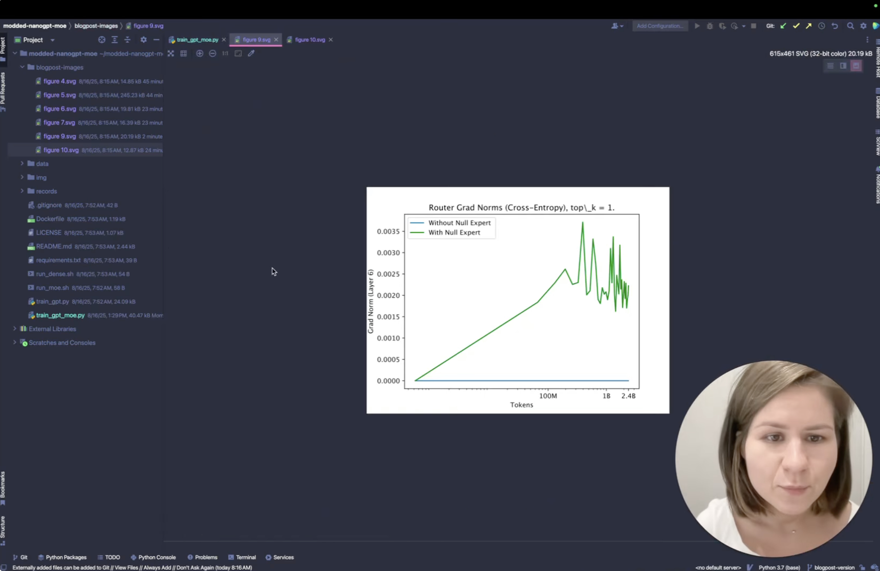Open the Add Configuration dialog
Image resolution: width=880 pixels, height=571 pixels.
point(660,26)
